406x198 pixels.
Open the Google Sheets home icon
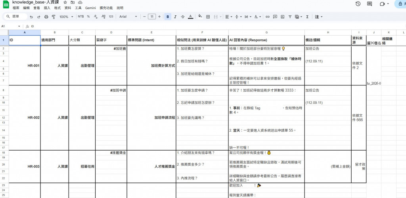click(6, 5)
